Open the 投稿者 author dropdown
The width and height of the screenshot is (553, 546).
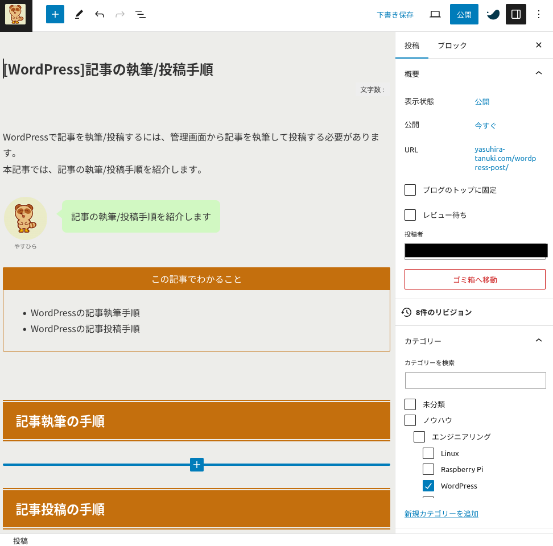pyautogui.click(x=475, y=251)
